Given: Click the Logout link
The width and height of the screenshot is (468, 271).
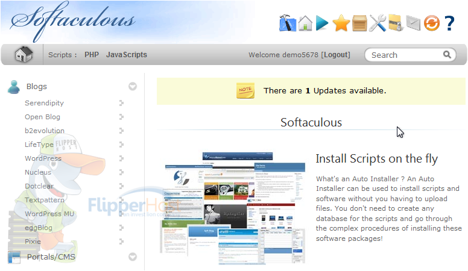Looking at the screenshot, I should click(335, 55).
